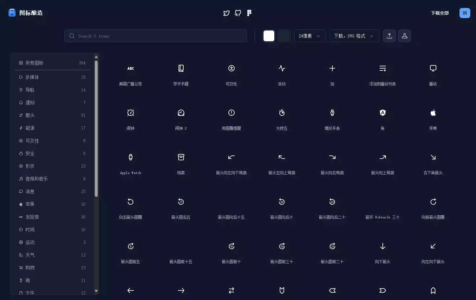The height and width of the screenshot is (300, 476).
Task: Open the GitHub repository icon
Action: coord(238,13)
